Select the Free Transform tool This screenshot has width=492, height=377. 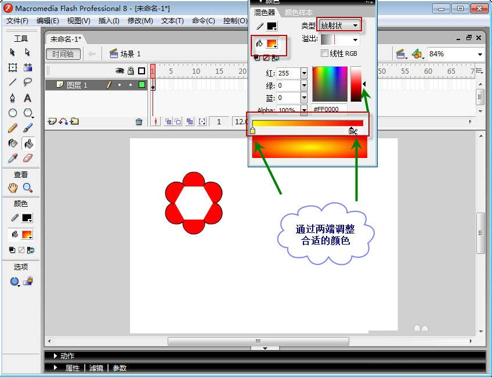click(13, 67)
